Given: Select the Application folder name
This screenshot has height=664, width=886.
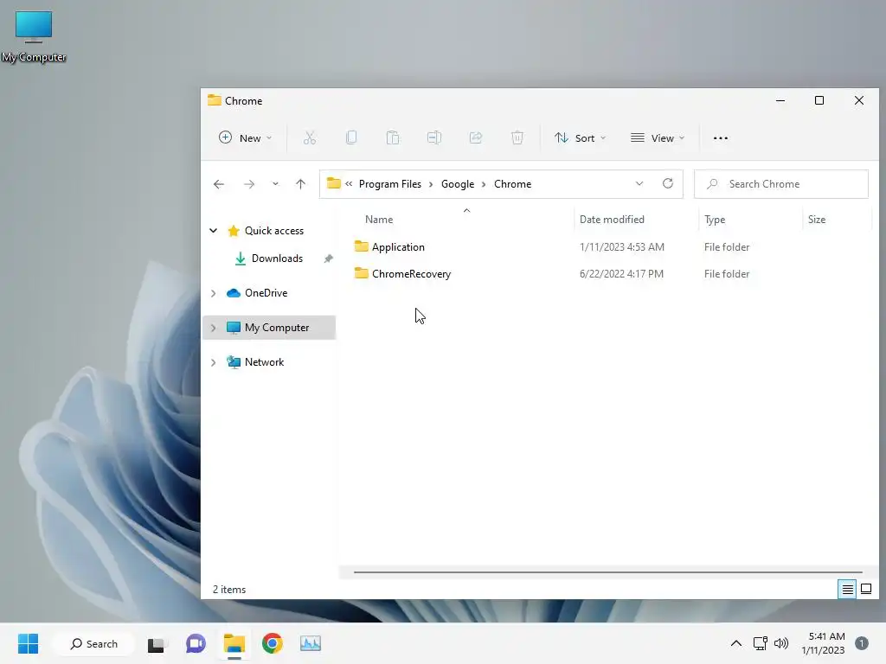Looking at the screenshot, I should (398, 246).
